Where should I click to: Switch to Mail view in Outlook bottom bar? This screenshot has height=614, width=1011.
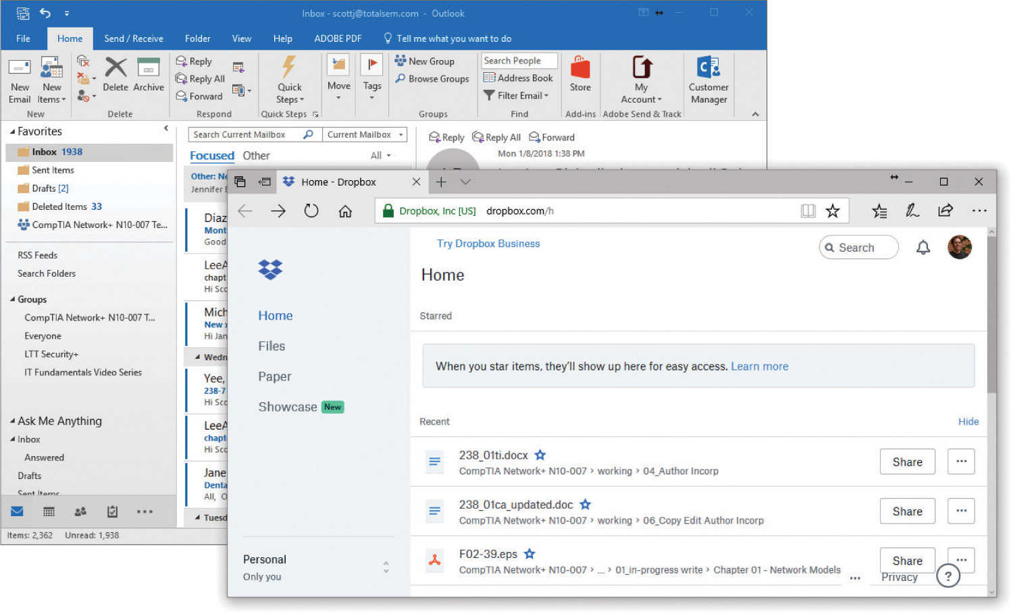(18, 511)
